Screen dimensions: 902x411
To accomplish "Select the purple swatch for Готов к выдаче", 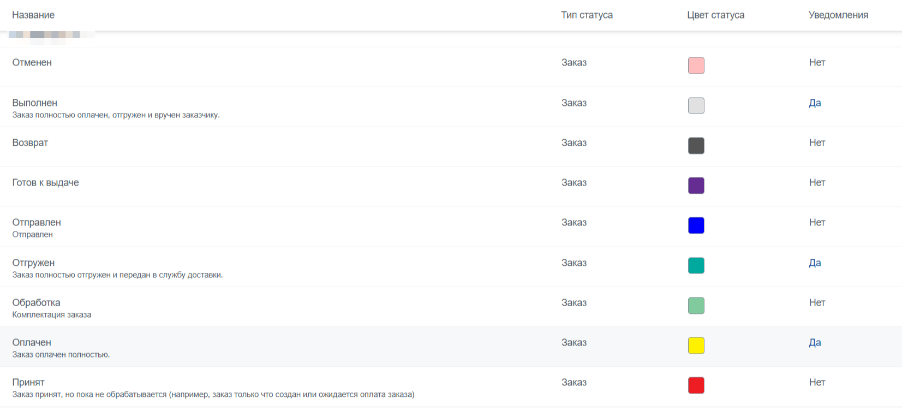I will click(696, 186).
